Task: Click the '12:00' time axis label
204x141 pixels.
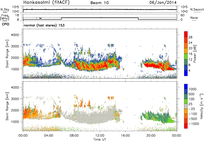Action: pyautogui.click(x=100, y=136)
